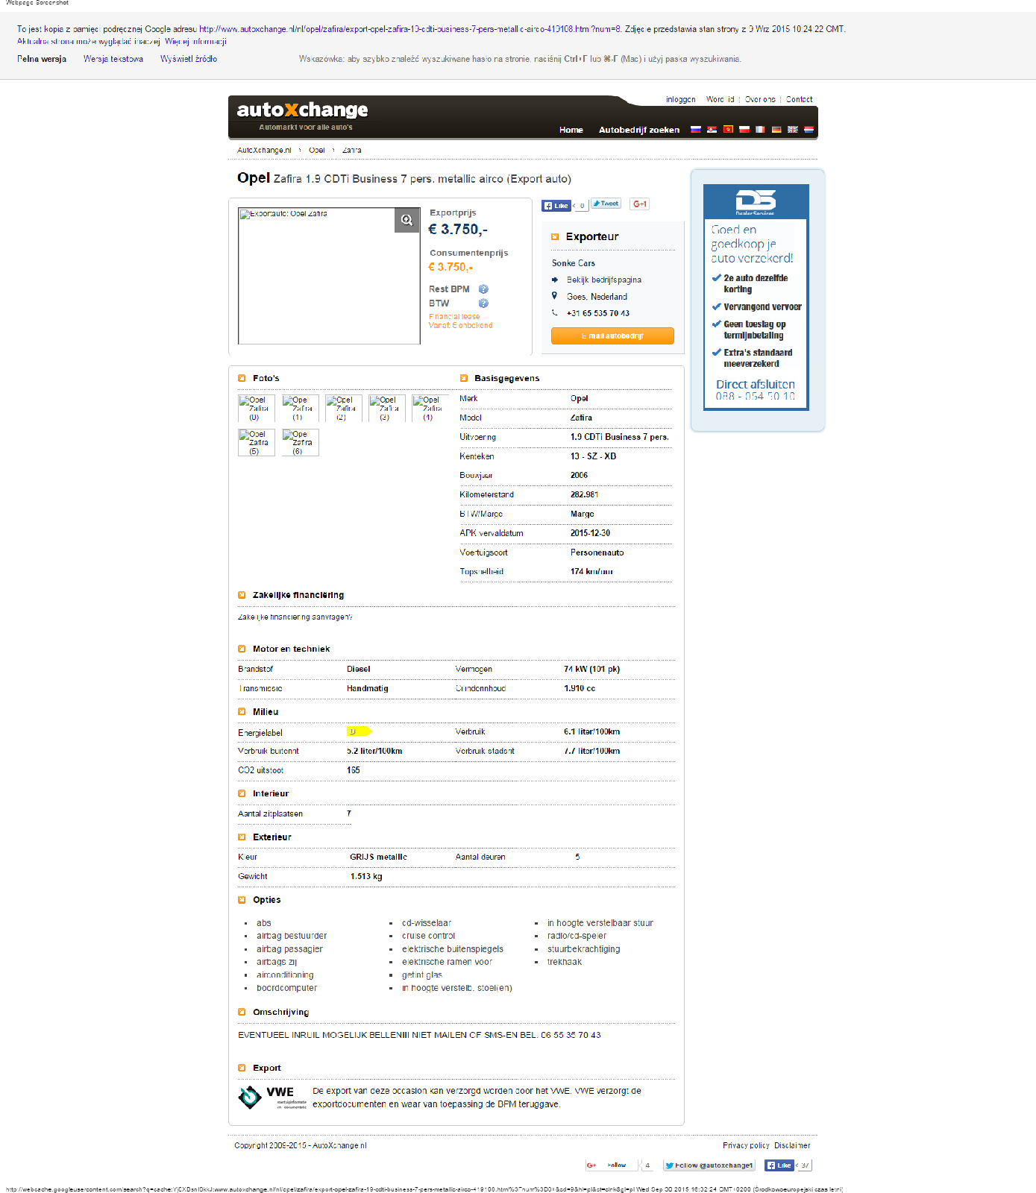Click the Sonke Cars exporter name
The image size is (1036, 1193).
(x=574, y=263)
